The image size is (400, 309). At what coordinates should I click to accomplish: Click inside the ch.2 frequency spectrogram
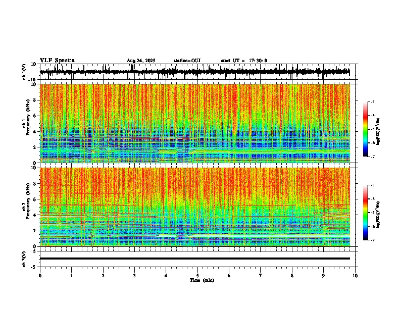(195, 207)
